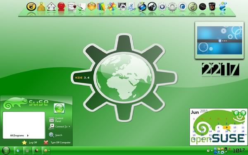The image size is (248, 155).
Task: Go to previous month in calendar widget
Action: tap(236, 113)
